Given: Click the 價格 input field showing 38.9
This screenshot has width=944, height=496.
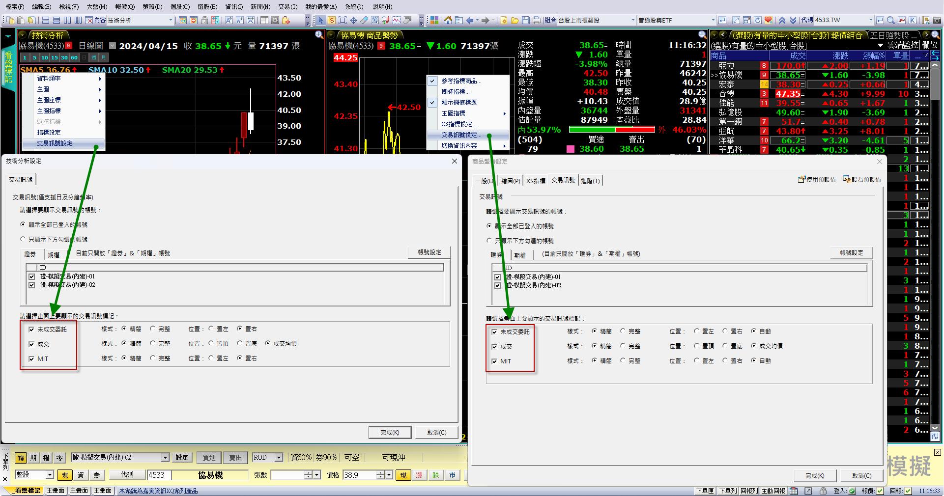Looking at the screenshot, I should [359, 475].
